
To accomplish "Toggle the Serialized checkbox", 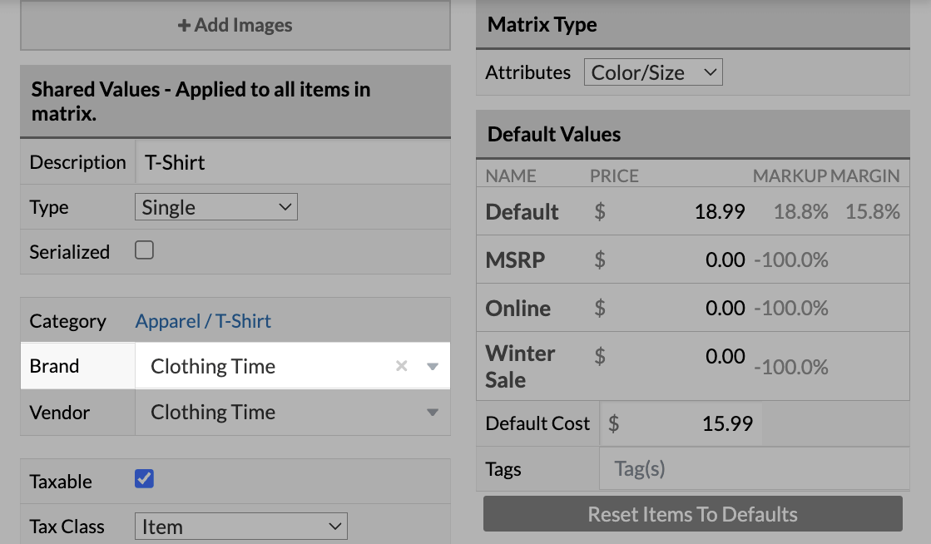I will coord(144,251).
